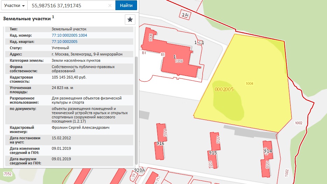The height and width of the screenshot is (184, 327).
Task: Add parcel to favorites with star icon
Action: click(x=130, y=20)
